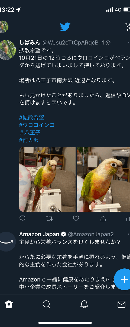
Task: Reply to しばみん's tweet
Action: pyautogui.click(x=23, y=218)
